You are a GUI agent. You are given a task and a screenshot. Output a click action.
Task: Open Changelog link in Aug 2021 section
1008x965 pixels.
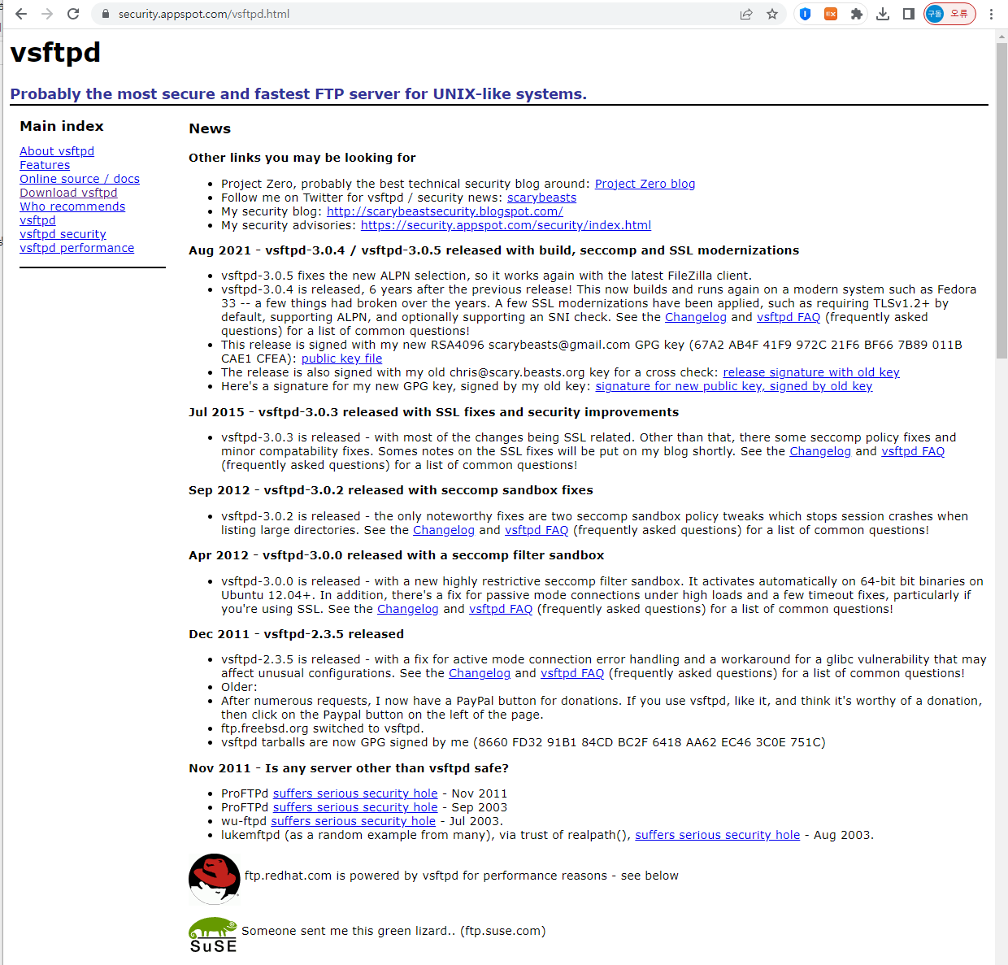pyautogui.click(x=696, y=317)
